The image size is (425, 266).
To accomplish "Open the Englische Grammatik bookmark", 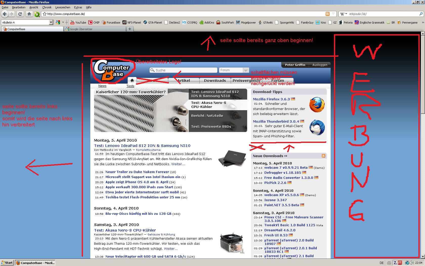I will point(369,22).
